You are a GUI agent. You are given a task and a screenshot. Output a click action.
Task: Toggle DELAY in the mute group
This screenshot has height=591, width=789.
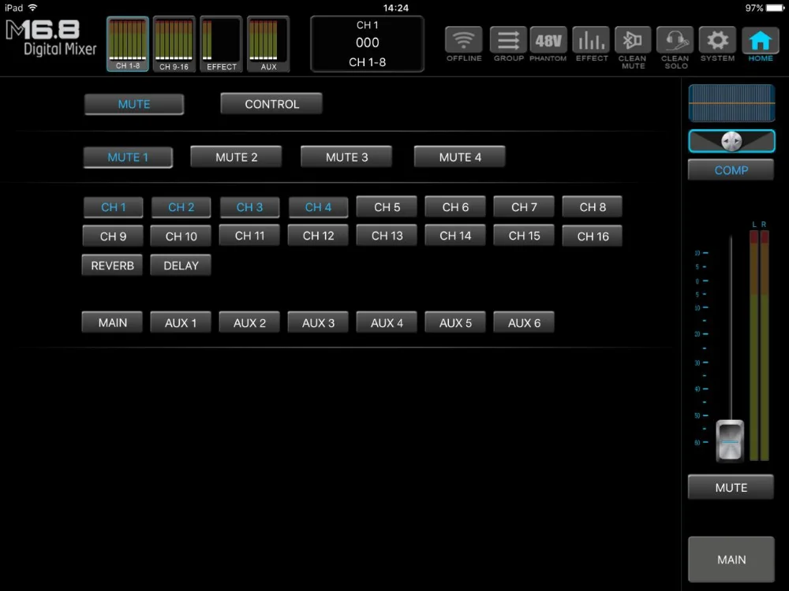181,266
